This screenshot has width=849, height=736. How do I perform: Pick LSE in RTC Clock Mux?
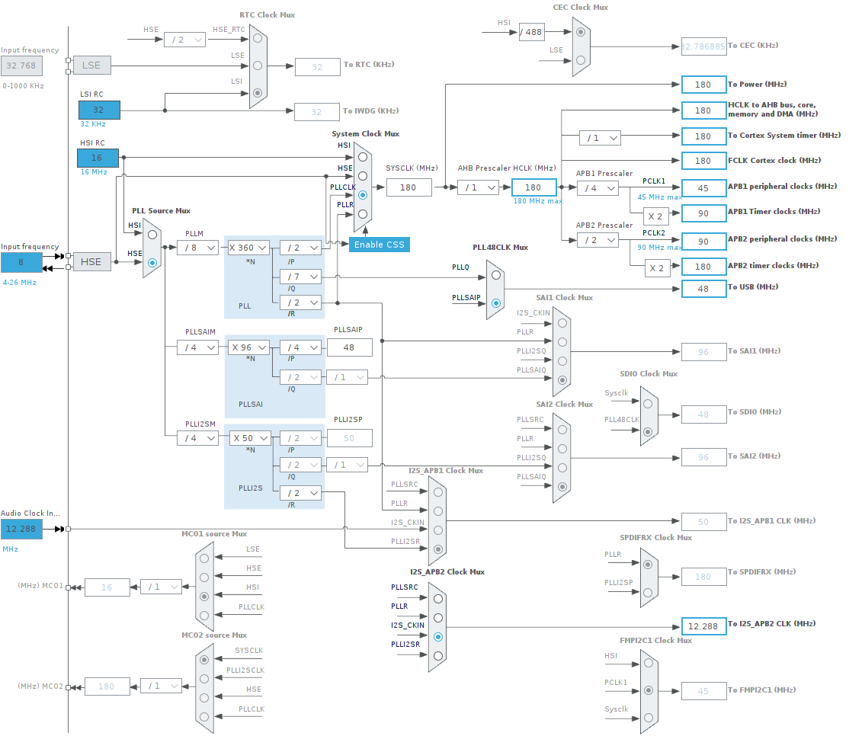pos(258,66)
